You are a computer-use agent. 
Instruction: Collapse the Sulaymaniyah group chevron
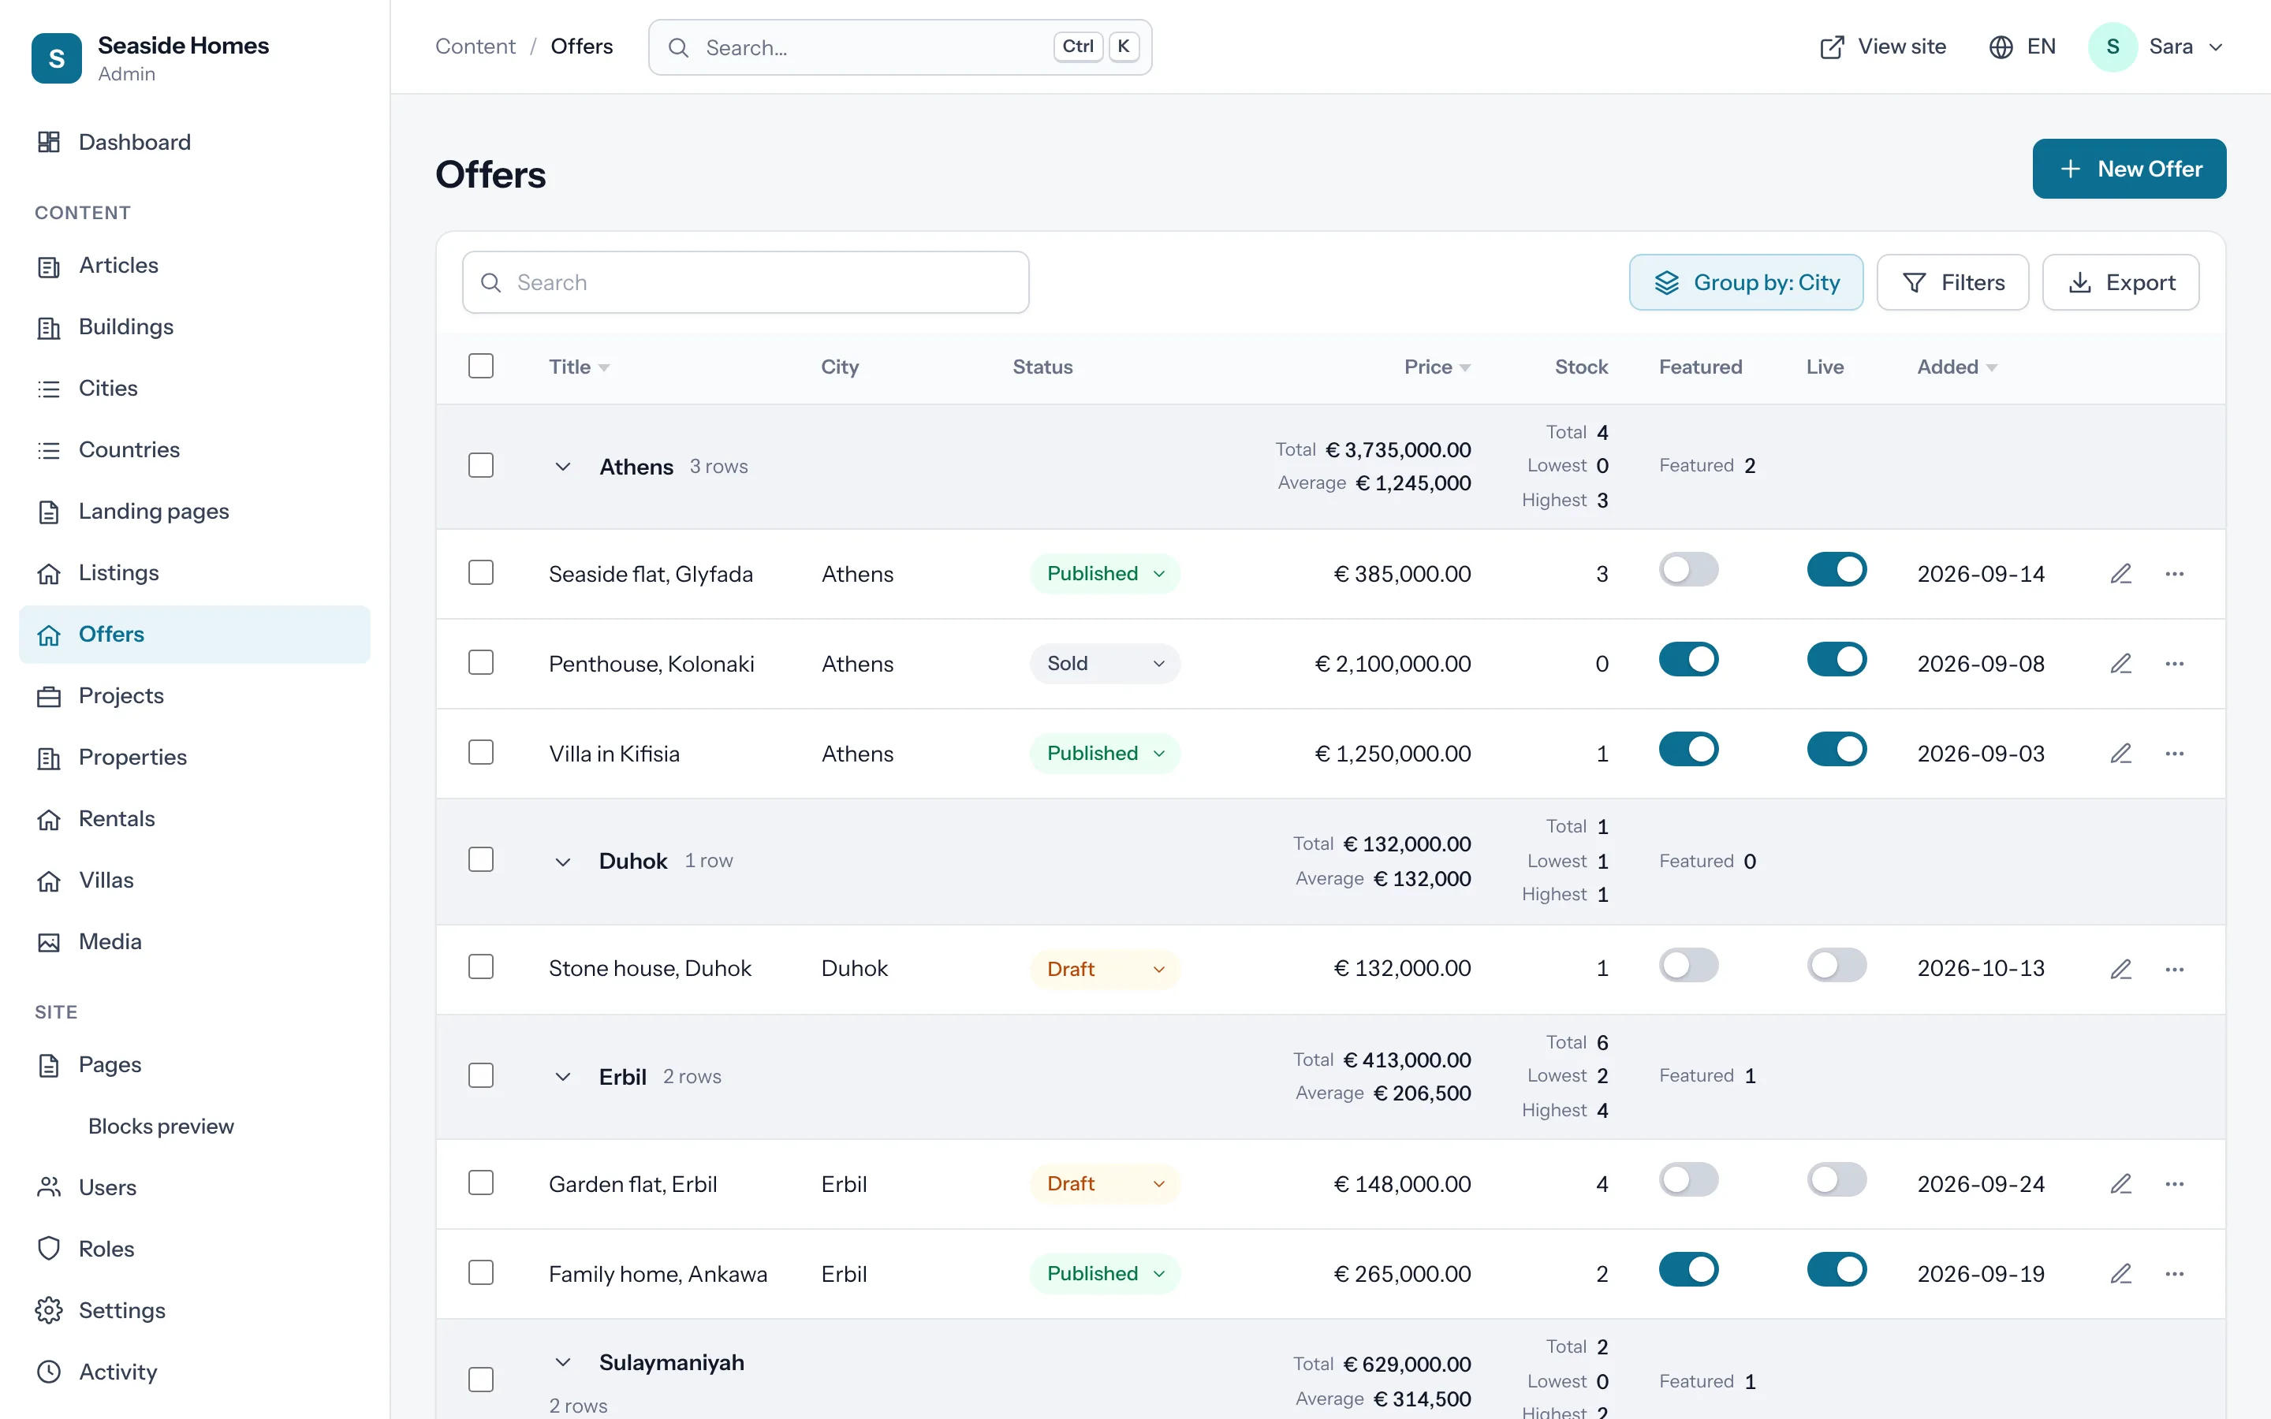[x=562, y=1361]
